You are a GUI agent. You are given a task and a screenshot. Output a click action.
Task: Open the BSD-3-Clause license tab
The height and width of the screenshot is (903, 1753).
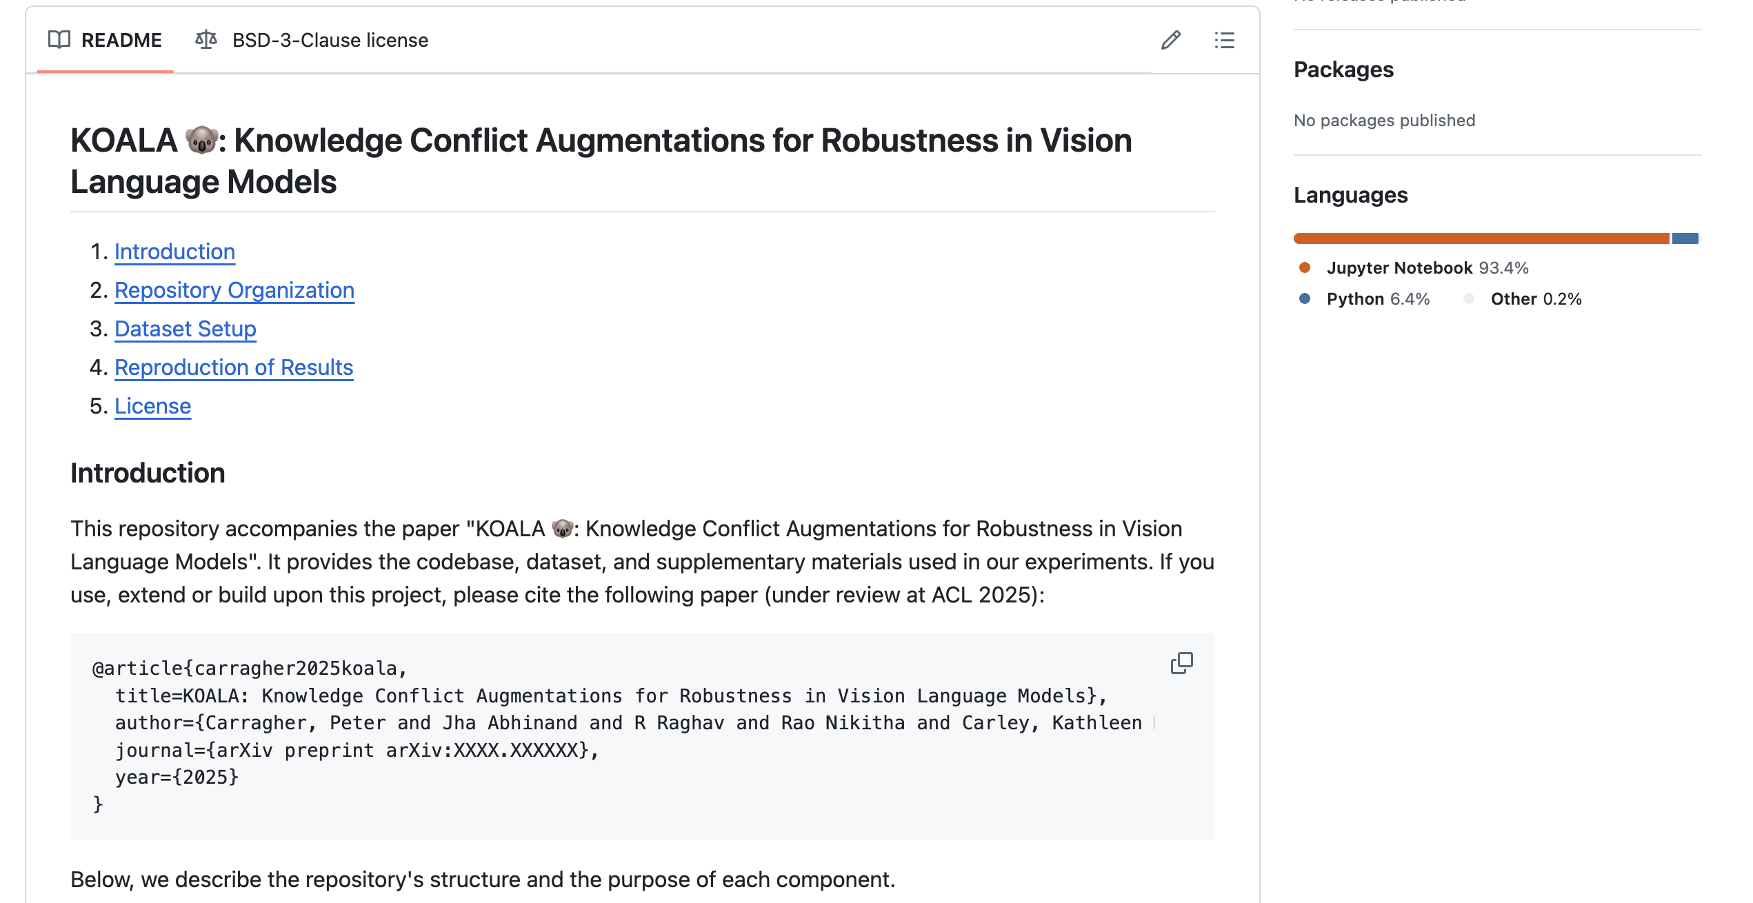[x=312, y=40]
